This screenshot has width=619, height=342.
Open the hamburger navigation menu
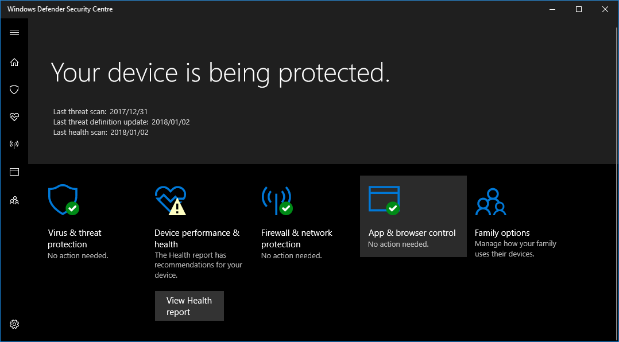tap(14, 33)
